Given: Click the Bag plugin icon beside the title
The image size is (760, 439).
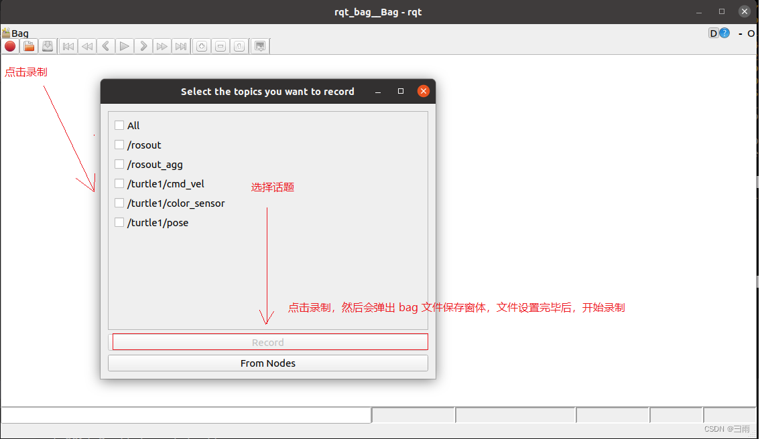Looking at the screenshot, I should coord(6,33).
